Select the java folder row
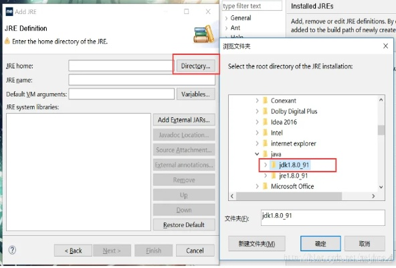Image resolution: width=396 pixels, height=268 pixels. pos(272,154)
